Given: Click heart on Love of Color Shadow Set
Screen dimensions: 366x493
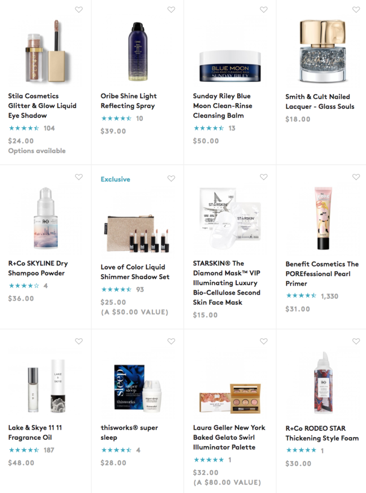Looking at the screenshot, I should click(x=171, y=178).
